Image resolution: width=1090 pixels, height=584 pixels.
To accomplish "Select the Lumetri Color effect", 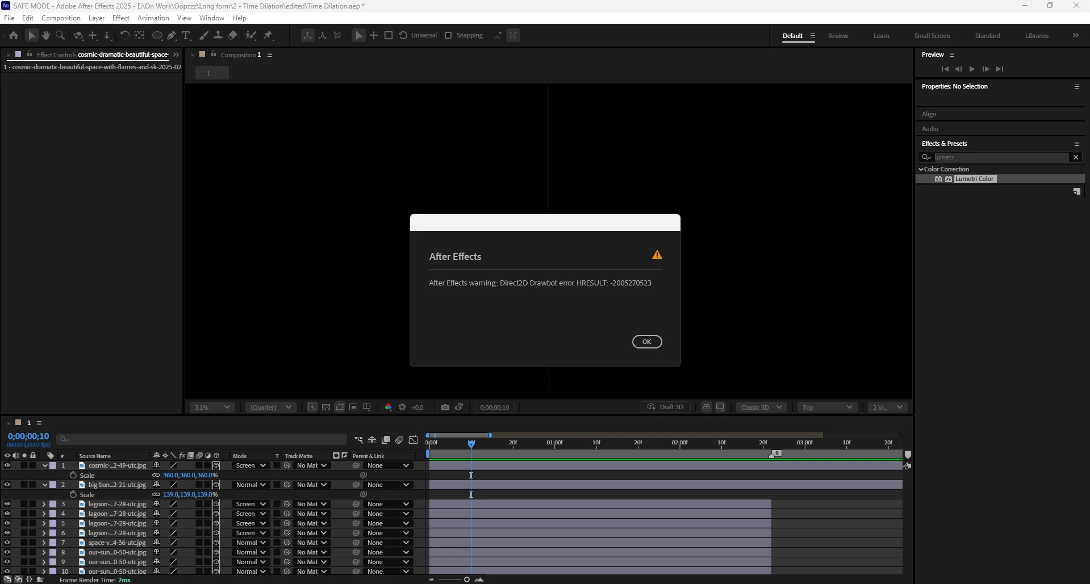I will point(974,179).
